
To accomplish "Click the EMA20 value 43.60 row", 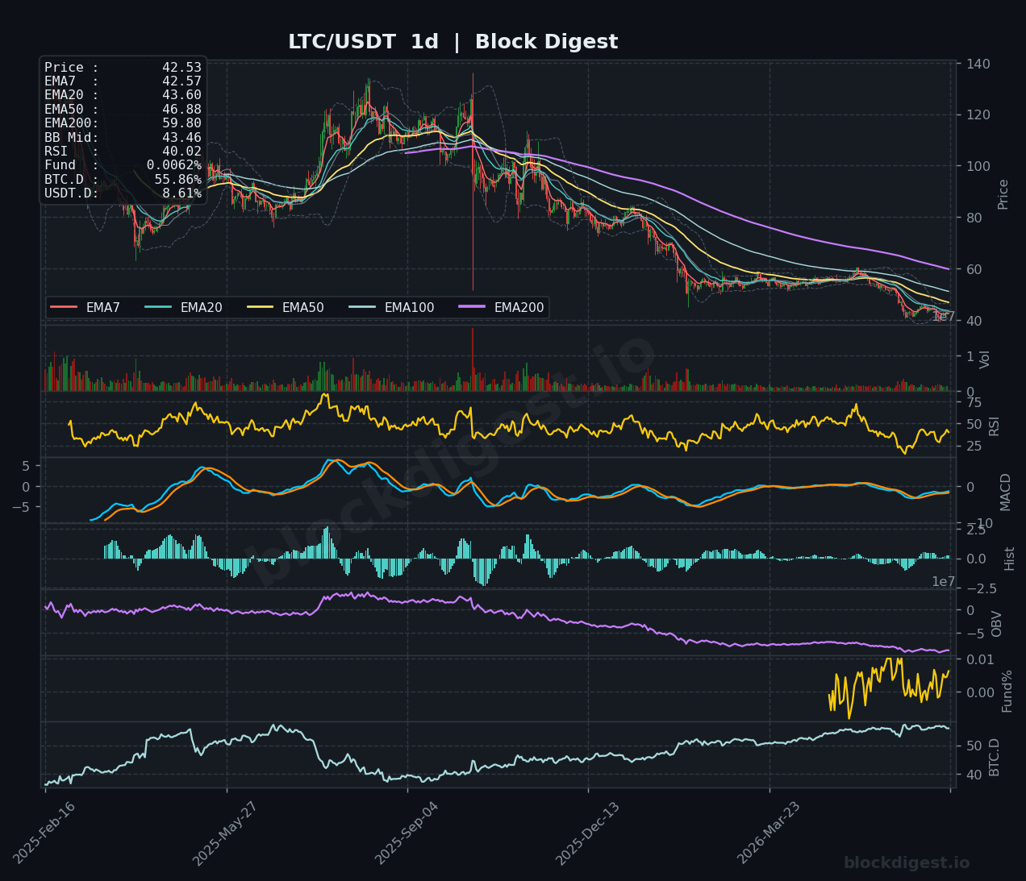I will 123,95.
